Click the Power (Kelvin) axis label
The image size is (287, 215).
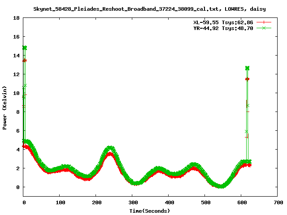(4, 108)
